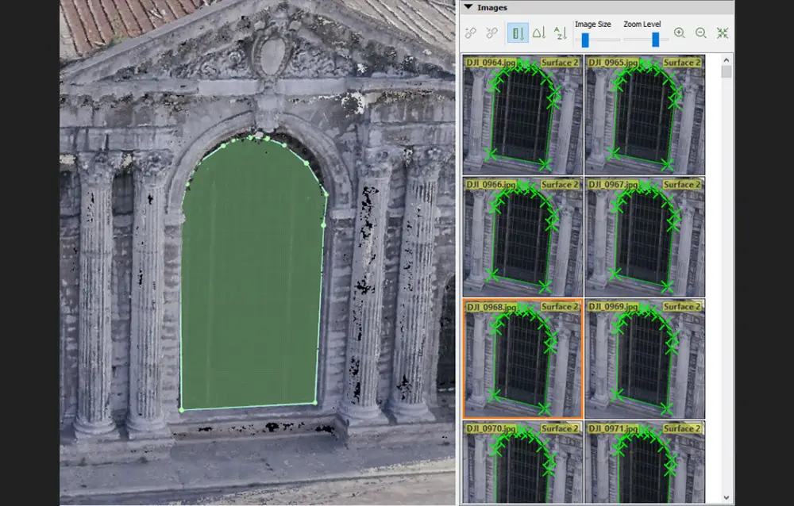The height and width of the screenshot is (506, 794).
Task: Select the DJI_0965.jpg thumbnail
Action: (645, 115)
